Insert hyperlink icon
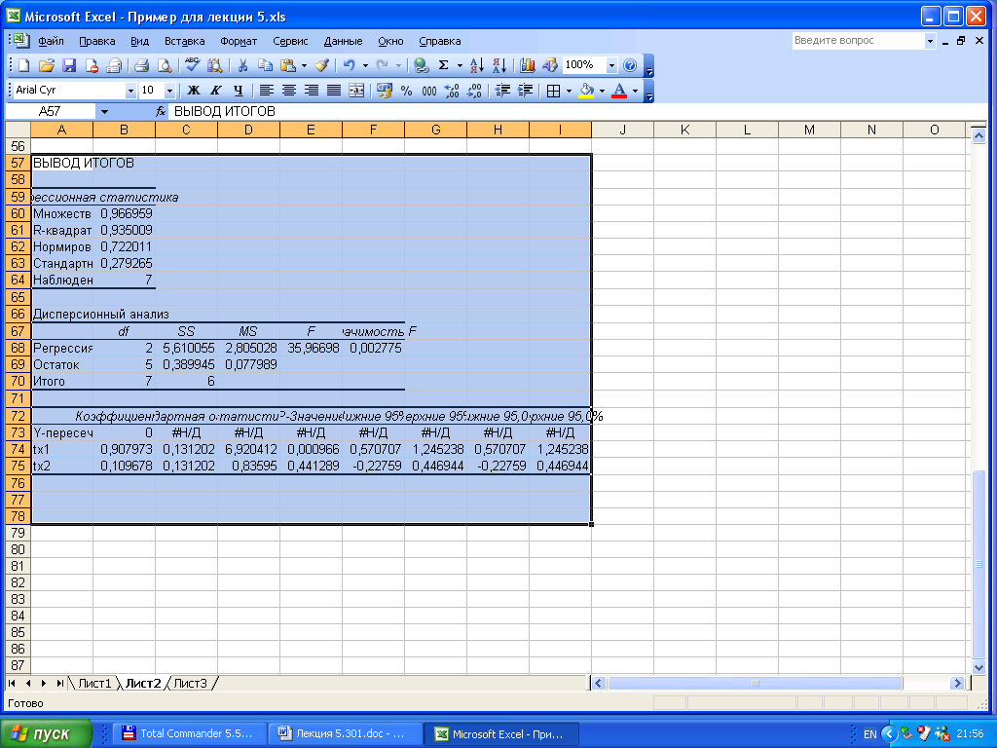Screen dimensions: 997x748 click(x=421, y=65)
